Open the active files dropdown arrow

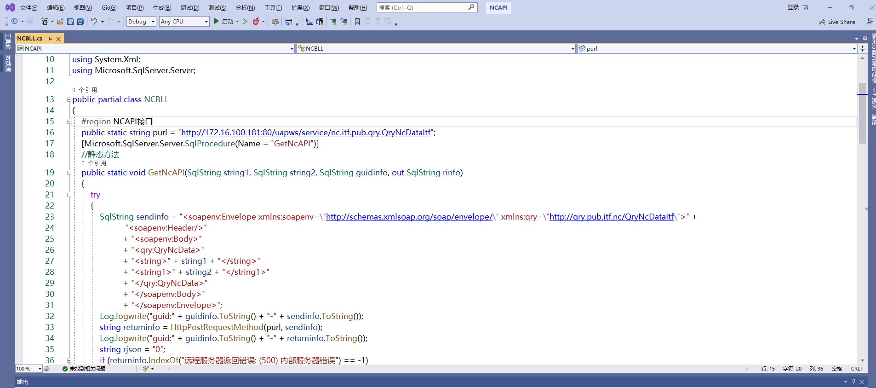(x=857, y=39)
